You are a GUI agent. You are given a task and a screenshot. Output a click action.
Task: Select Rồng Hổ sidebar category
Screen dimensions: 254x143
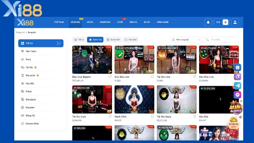point(41,115)
